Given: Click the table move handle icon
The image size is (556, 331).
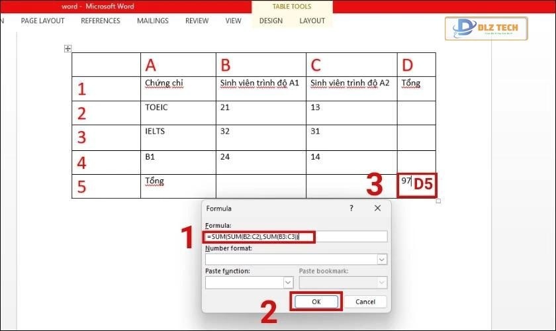Looking at the screenshot, I should tap(68, 48).
